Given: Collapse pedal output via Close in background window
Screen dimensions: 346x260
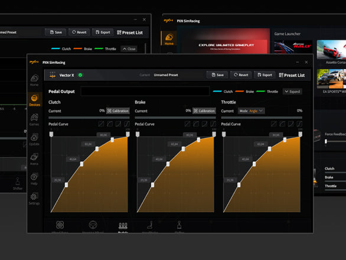Looking at the screenshot, I should pos(129,49).
